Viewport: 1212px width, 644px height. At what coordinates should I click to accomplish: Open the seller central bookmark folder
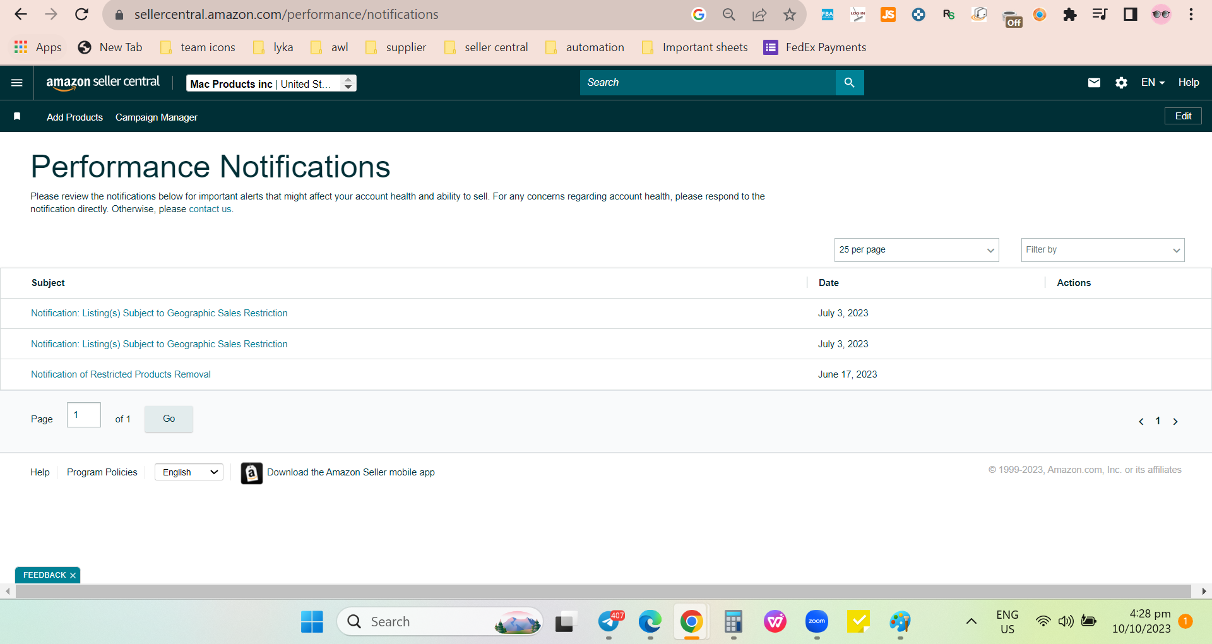click(486, 47)
